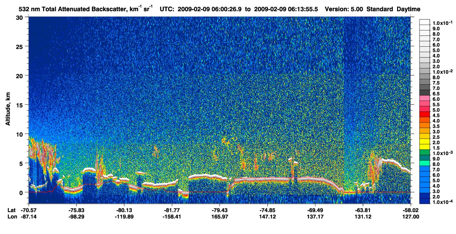Viewport: 456px width, 234px height.
Task: Click the colorbar label '1.0x10-2'
Action: coord(443,72)
